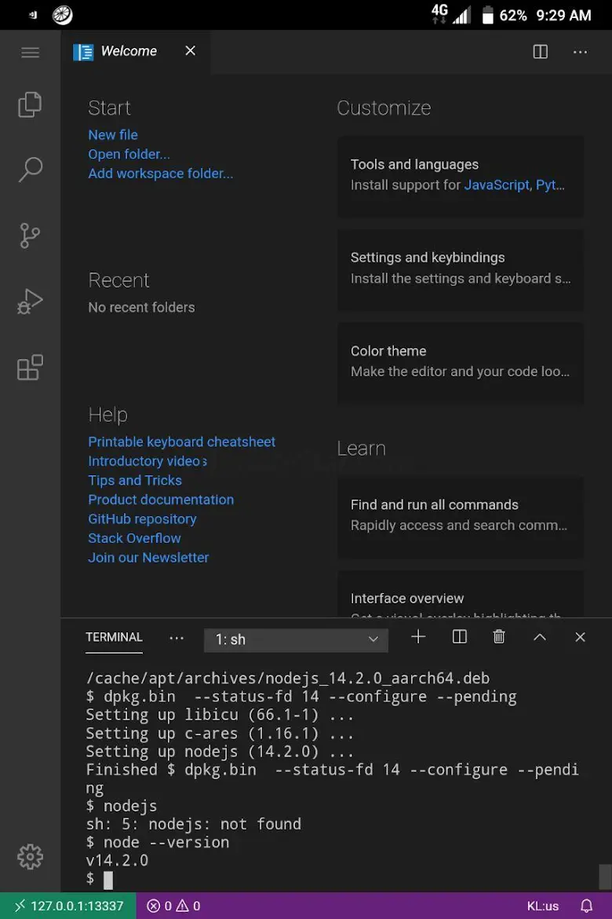Click Add workspace folder... link

coord(161,174)
